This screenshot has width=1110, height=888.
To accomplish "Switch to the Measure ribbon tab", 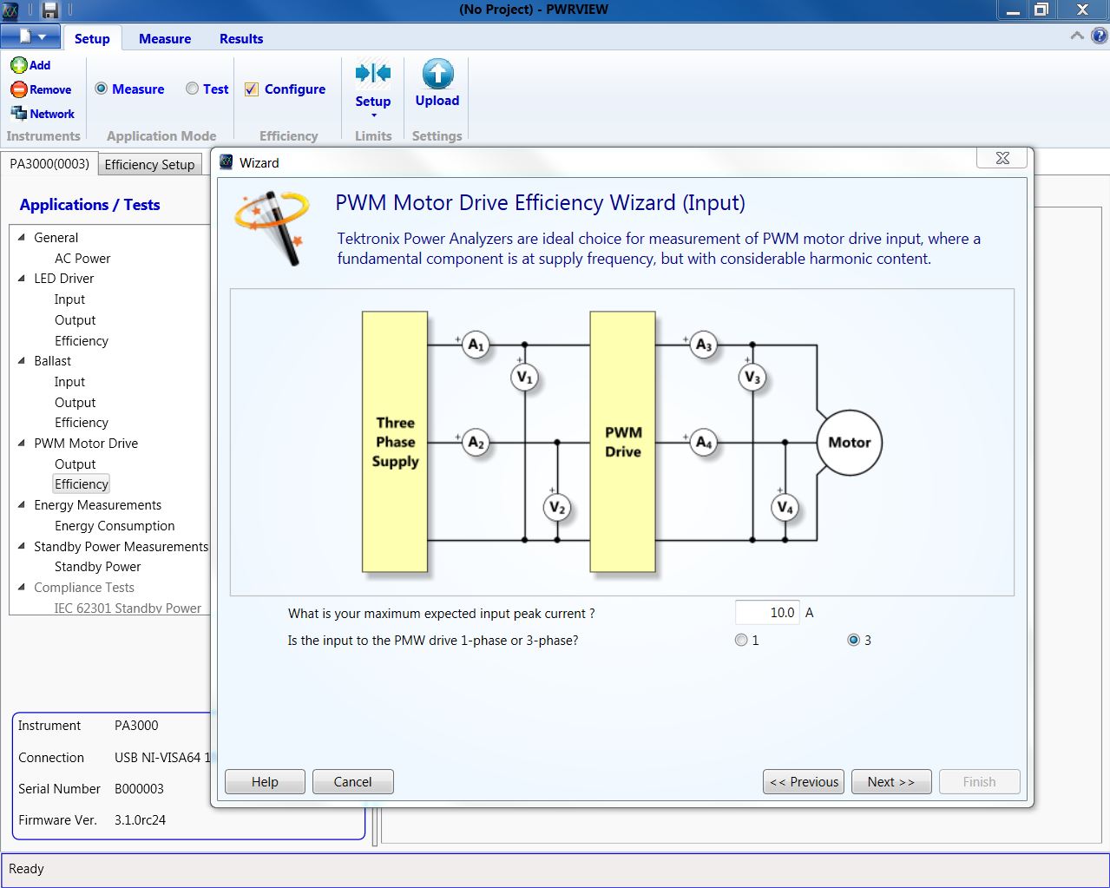I will pos(165,39).
